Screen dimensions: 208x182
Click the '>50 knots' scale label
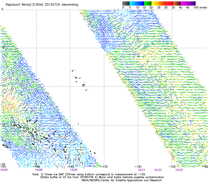click(x=200, y=7)
